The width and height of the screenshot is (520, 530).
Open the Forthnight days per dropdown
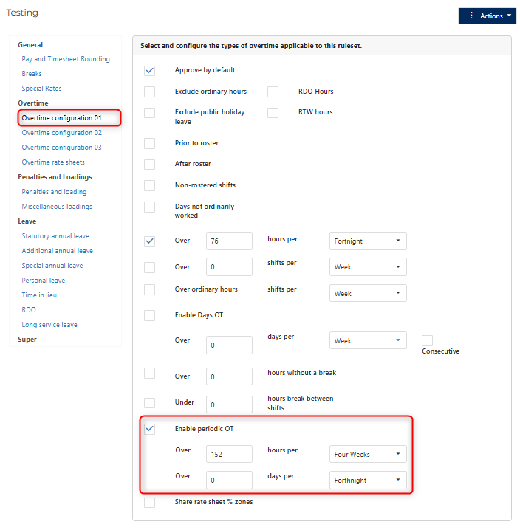[x=368, y=480]
